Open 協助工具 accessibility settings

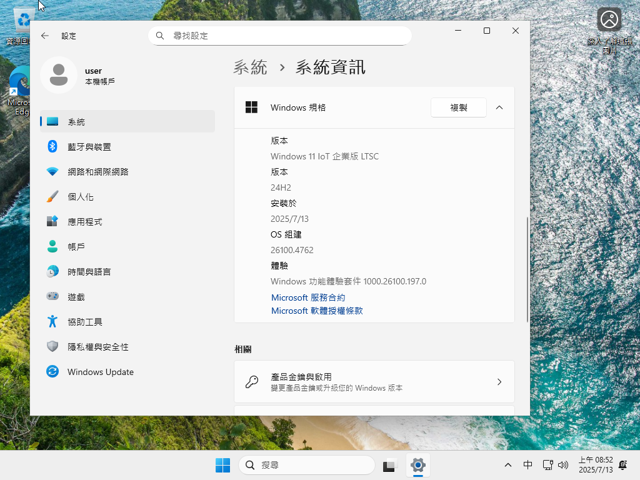[84, 322]
